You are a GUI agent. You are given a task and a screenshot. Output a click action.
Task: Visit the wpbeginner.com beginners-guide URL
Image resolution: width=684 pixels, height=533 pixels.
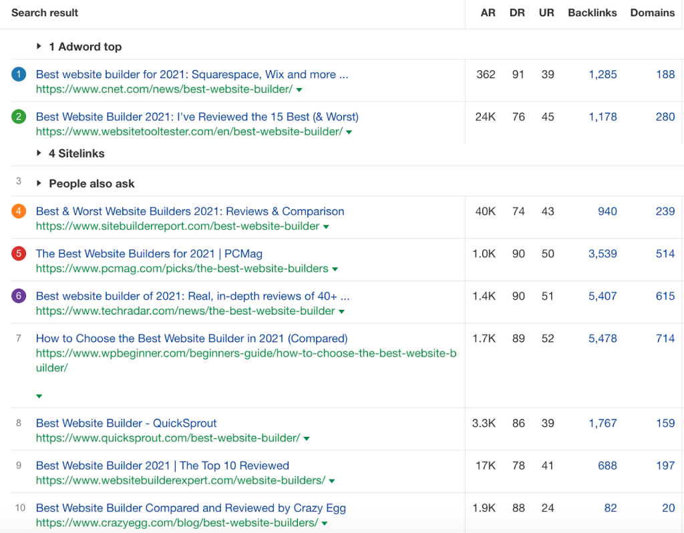[x=246, y=360]
